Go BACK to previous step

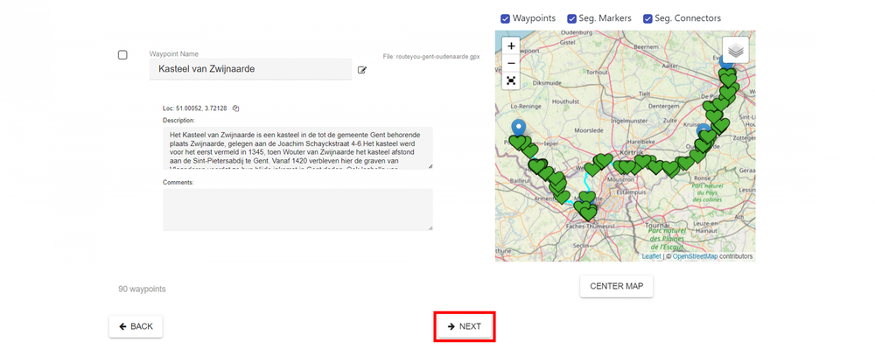coord(136,327)
